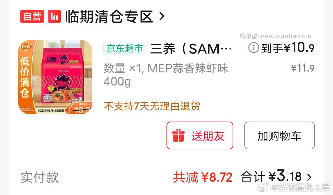Tap the 送朋友 button
The width and height of the screenshot is (333, 195).
(200, 135)
